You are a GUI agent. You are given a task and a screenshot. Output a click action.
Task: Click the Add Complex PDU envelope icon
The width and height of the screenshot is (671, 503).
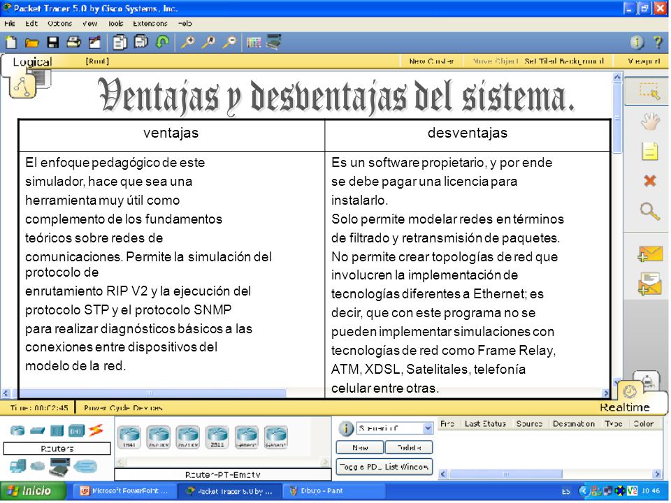(649, 284)
